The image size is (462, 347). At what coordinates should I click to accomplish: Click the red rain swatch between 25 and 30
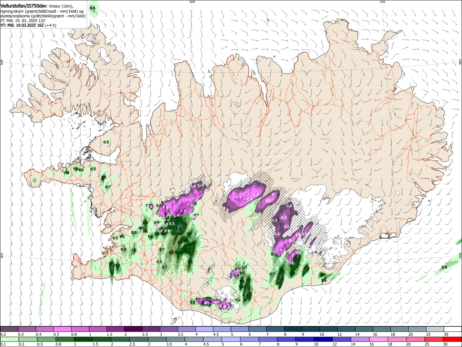435,339
